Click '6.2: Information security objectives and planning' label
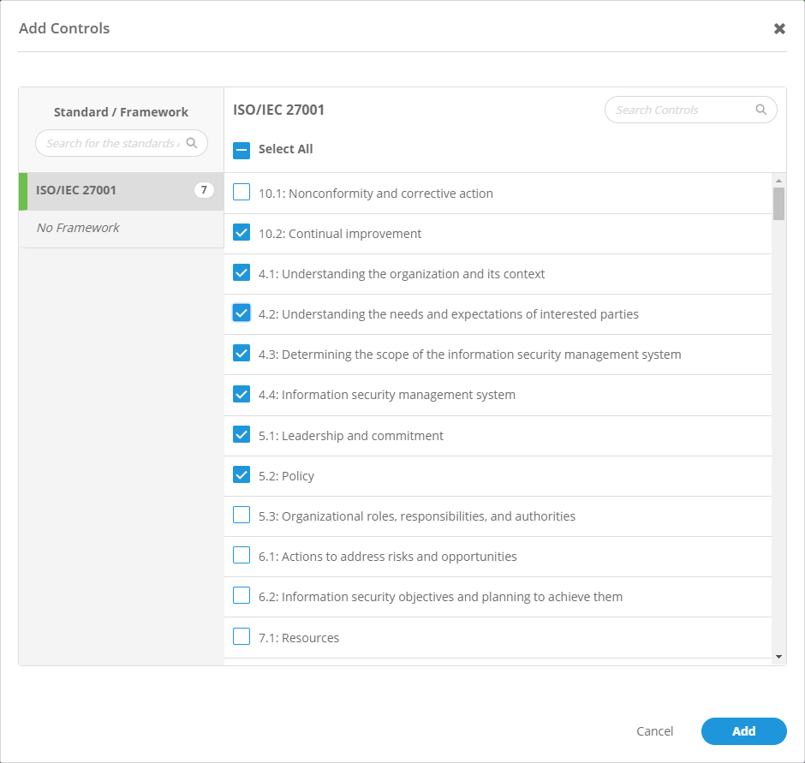 click(440, 597)
